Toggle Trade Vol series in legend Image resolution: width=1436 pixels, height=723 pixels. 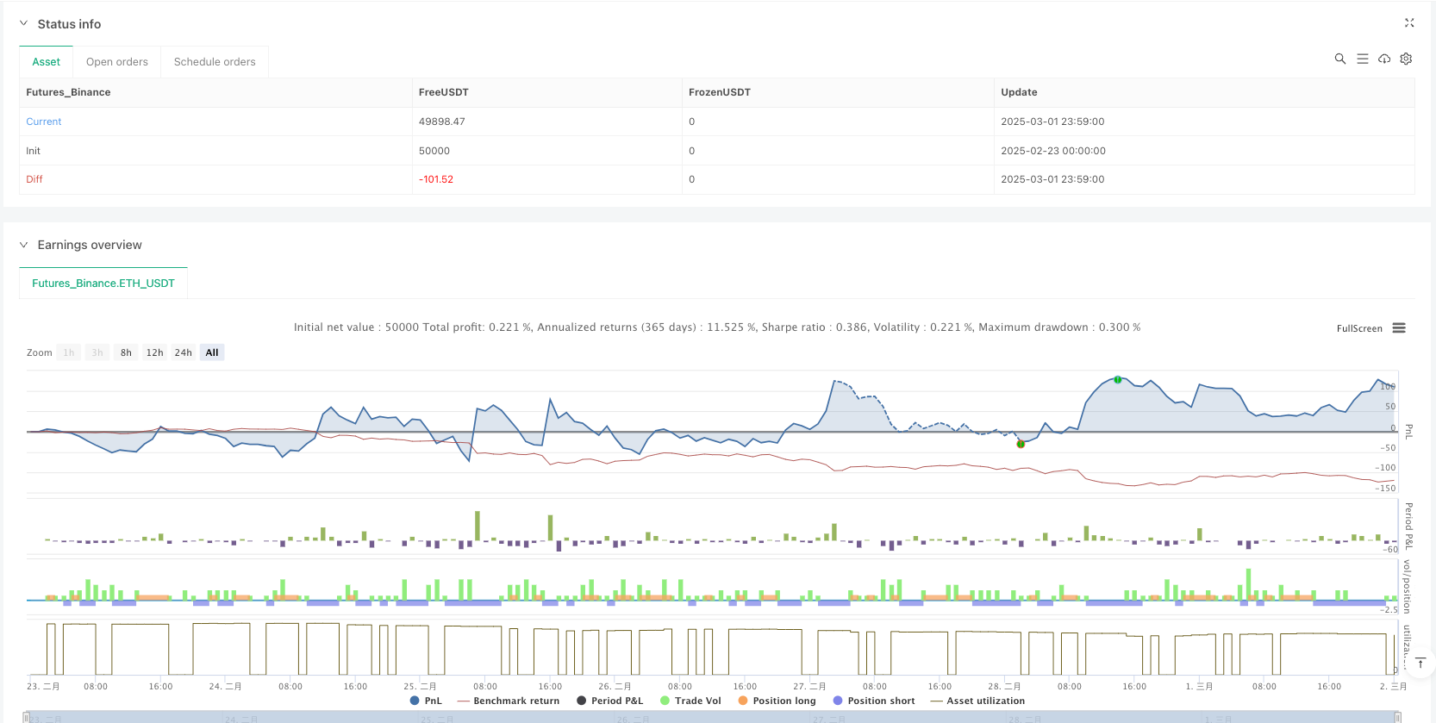click(x=690, y=701)
